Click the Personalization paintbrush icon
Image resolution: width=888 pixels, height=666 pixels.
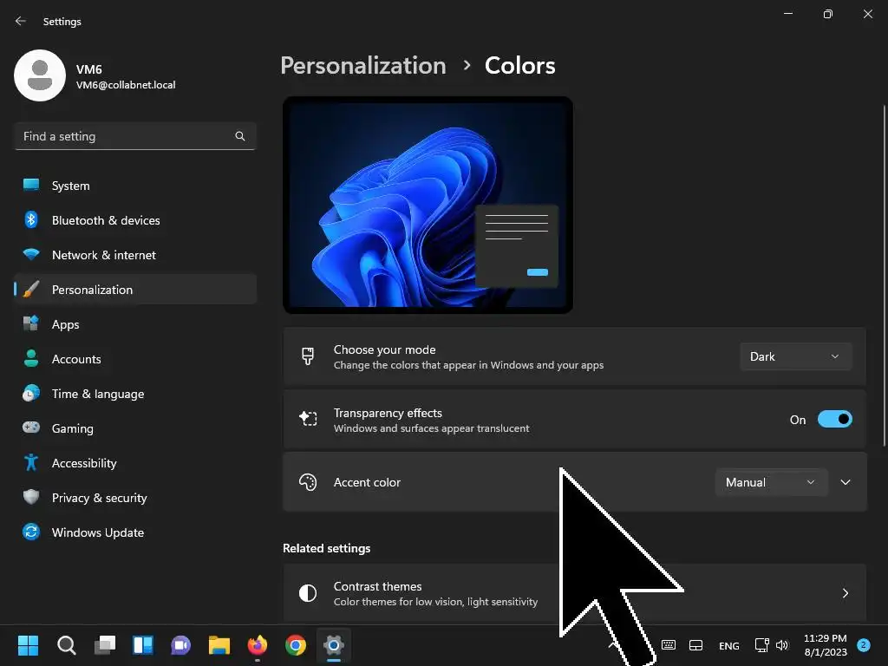31,290
